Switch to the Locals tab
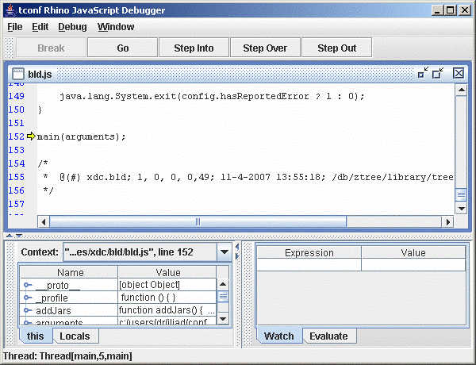 [75, 336]
